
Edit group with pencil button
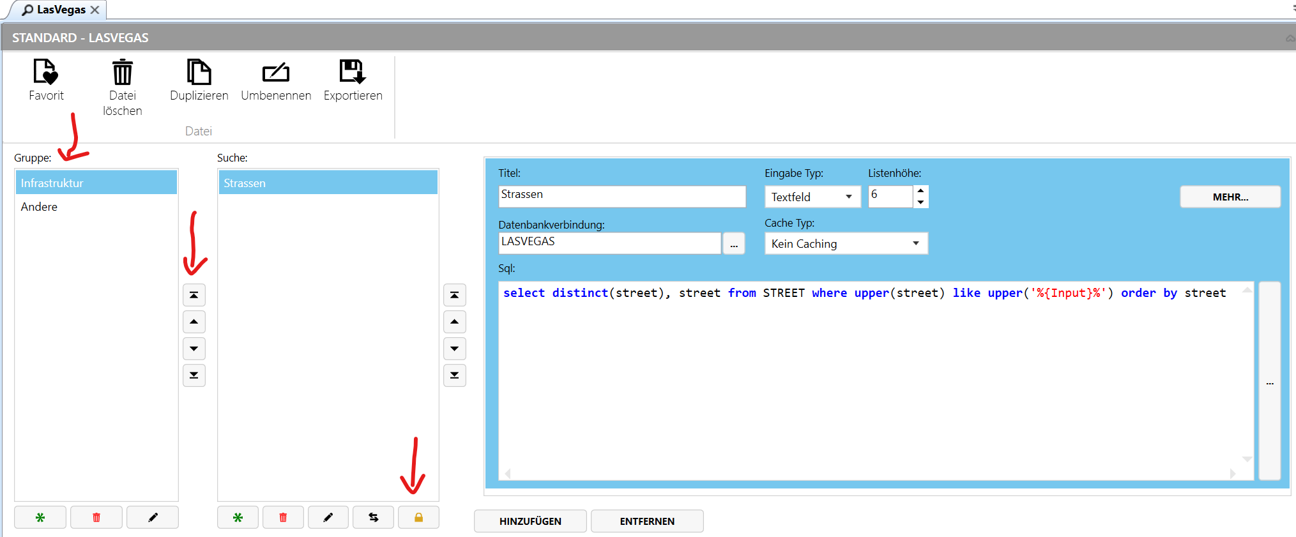(x=153, y=517)
